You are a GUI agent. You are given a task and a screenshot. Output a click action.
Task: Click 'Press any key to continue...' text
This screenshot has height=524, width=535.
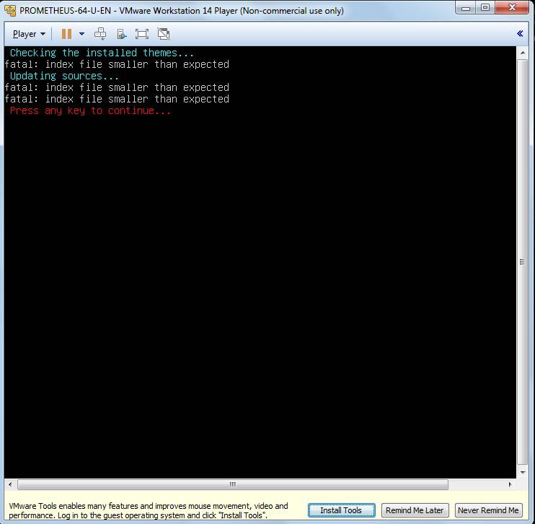(x=90, y=110)
